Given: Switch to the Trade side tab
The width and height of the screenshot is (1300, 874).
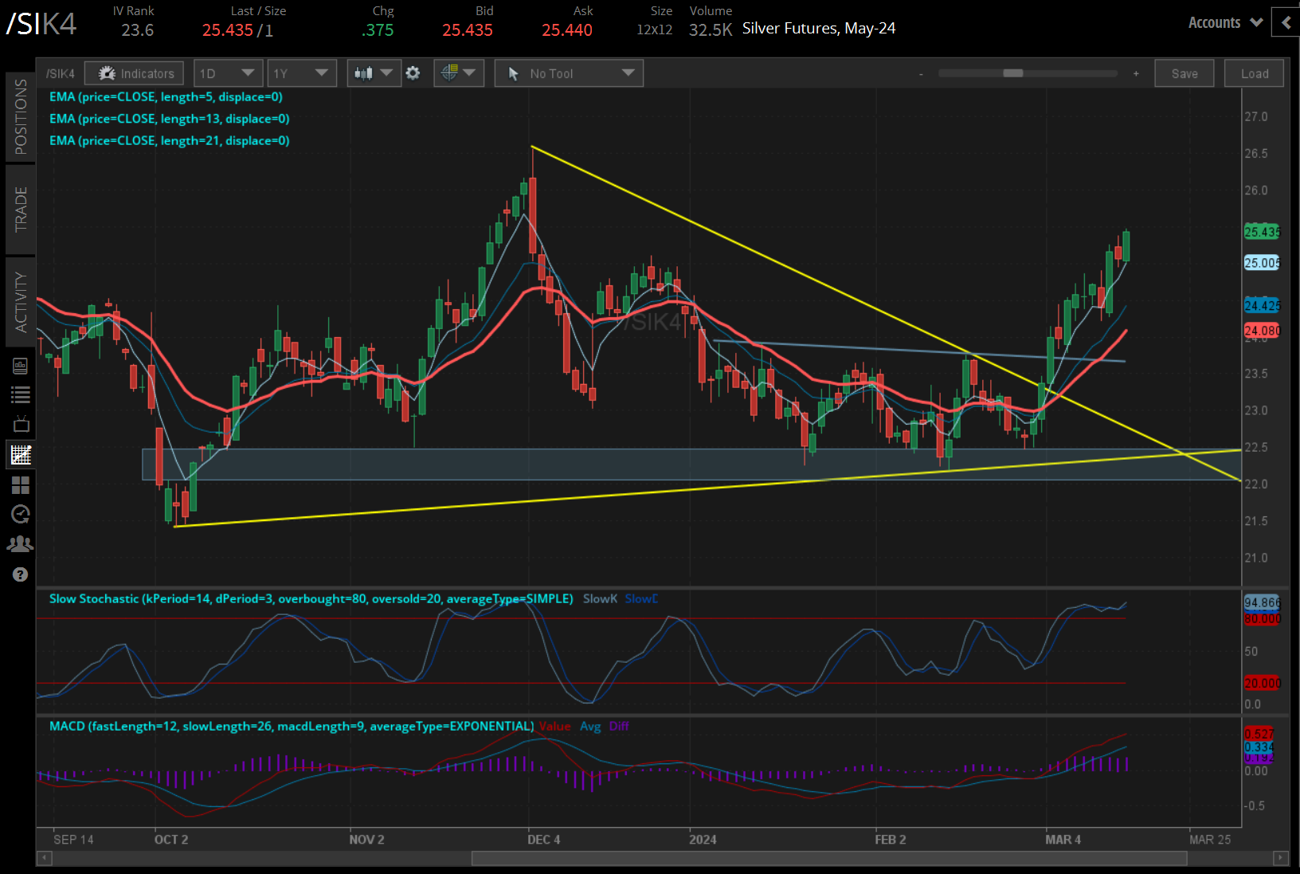Looking at the screenshot, I should tap(21, 209).
